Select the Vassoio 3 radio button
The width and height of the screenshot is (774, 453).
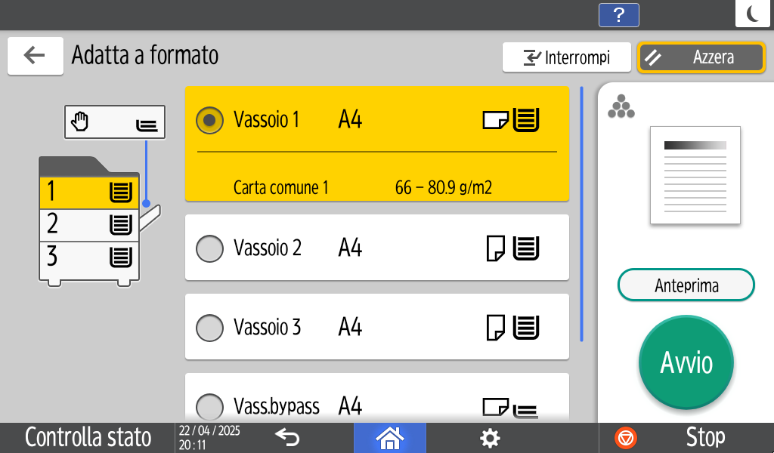[x=210, y=328]
